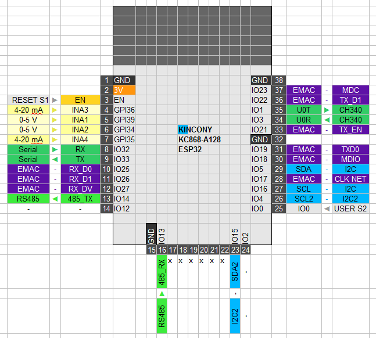Viewport: 376px width, 338px height.
Task: Click the green arrow between U0R and CH340
Action: click(x=327, y=120)
